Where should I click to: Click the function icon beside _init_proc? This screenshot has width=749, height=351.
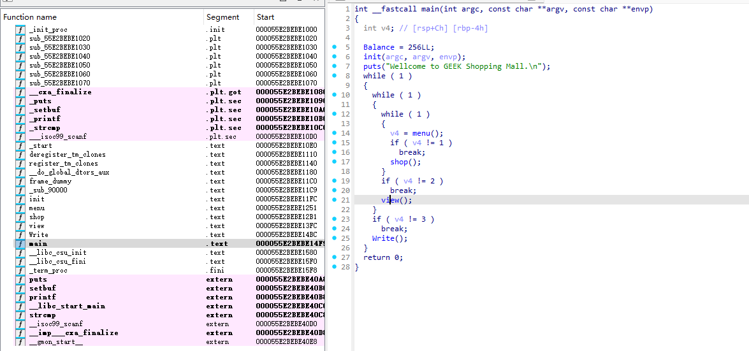20,29
